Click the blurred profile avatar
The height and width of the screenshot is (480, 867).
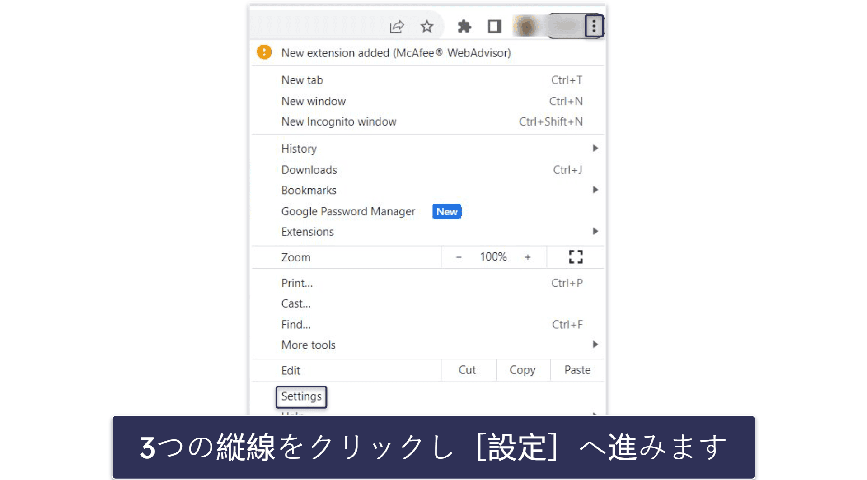click(526, 26)
